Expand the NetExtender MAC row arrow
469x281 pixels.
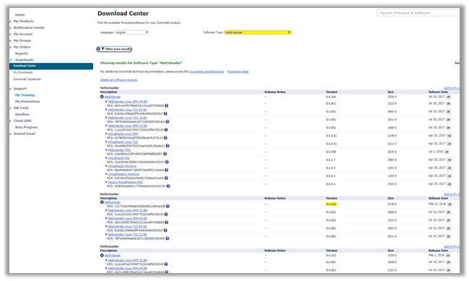pyautogui.click(x=106, y=150)
